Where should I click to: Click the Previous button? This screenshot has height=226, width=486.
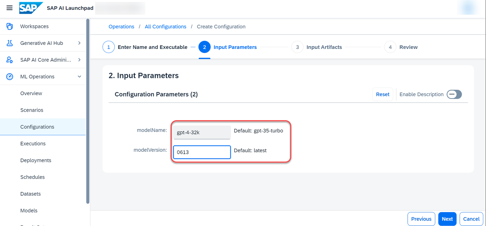(421, 219)
